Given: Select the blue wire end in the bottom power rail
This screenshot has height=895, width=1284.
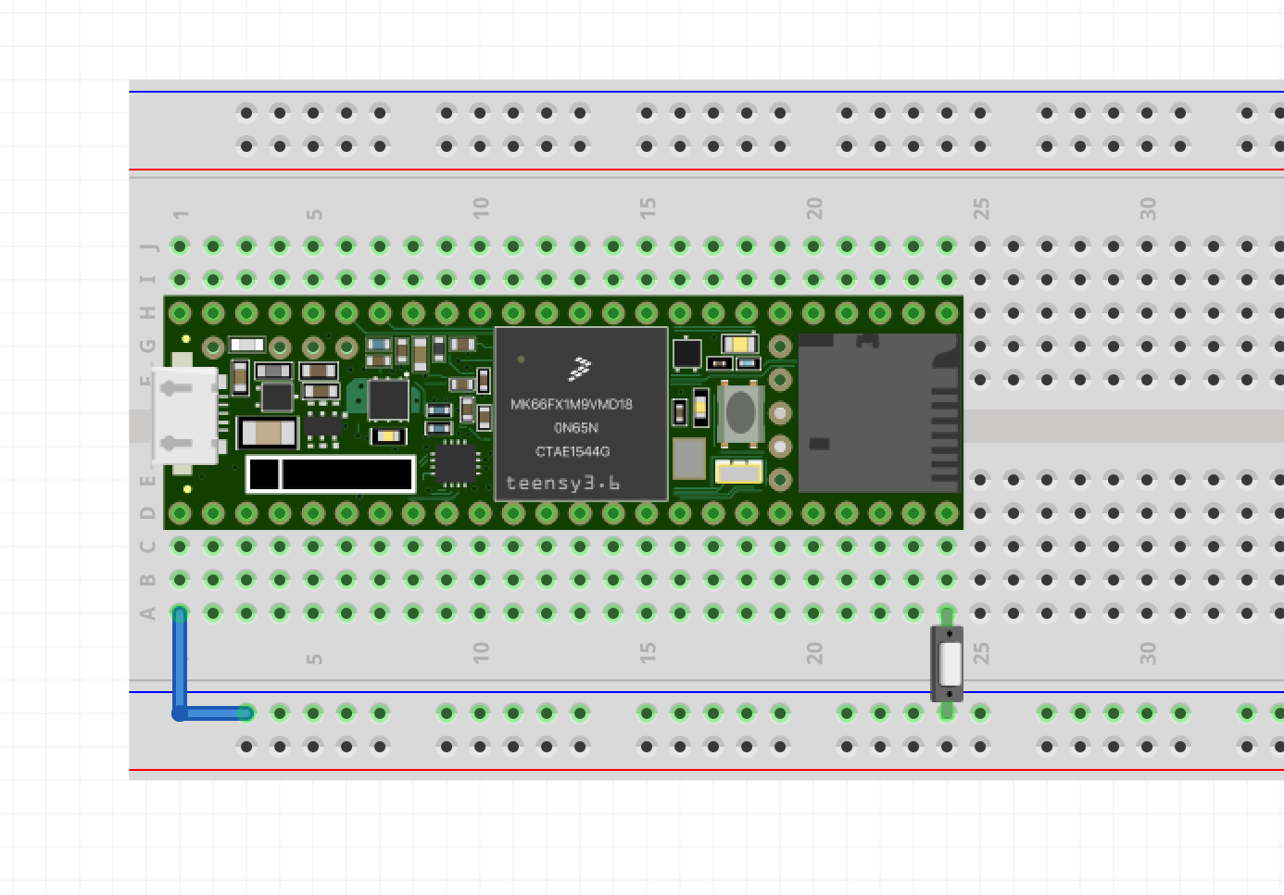Looking at the screenshot, I should coord(246,713).
